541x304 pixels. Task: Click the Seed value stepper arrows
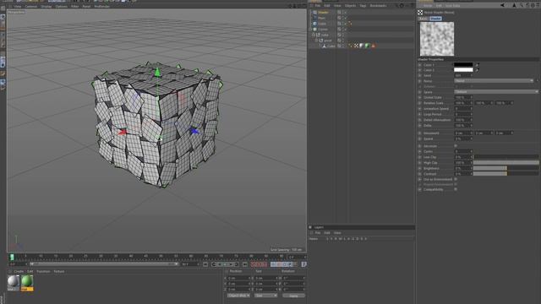[x=472, y=75]
